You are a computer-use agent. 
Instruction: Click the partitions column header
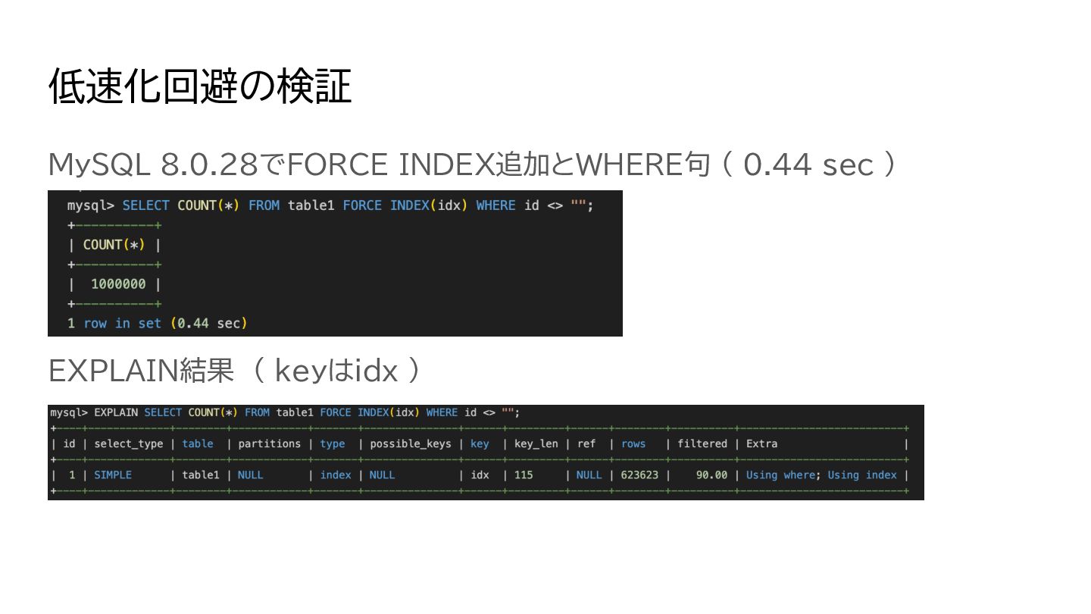coord(269,444)
